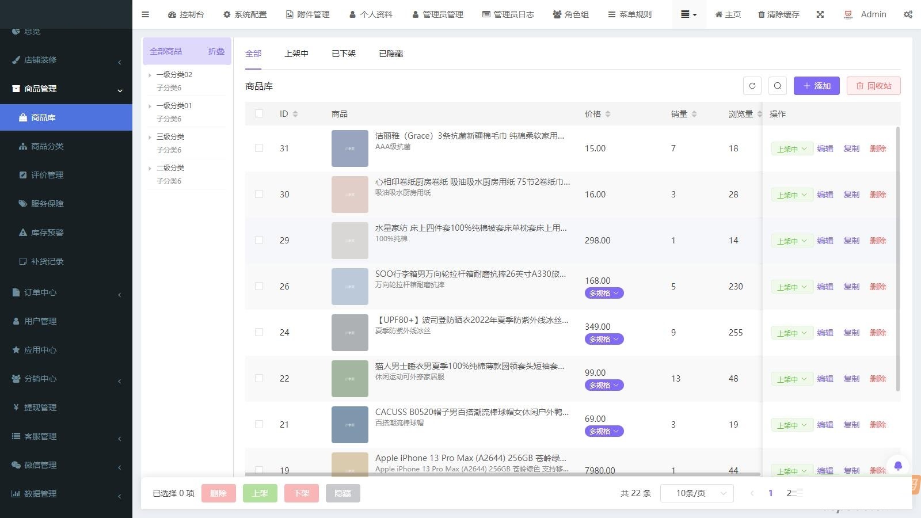This screenshot has height=518, width=921.
Task: Click 编辑 for product ID 22
Action: click(x=825, y=379)
